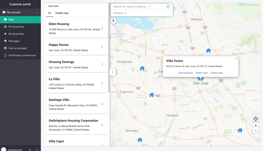Click the Street view link in popup
The image size is (263, 151).
click(x=202, y=73)
